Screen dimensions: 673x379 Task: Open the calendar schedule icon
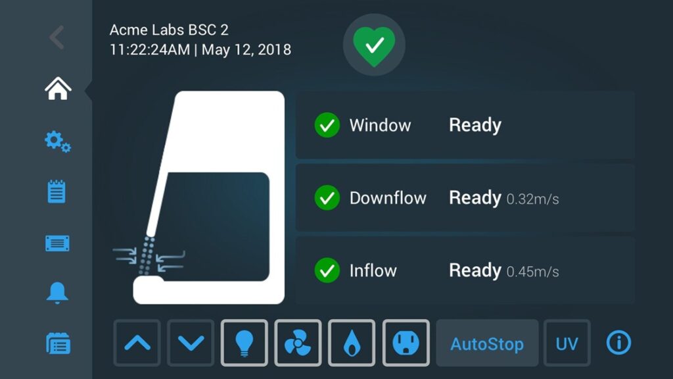(x=58, y=343)
